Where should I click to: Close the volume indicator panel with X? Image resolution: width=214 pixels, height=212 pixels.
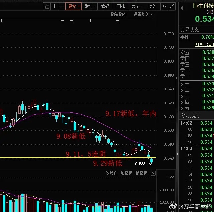153,173
